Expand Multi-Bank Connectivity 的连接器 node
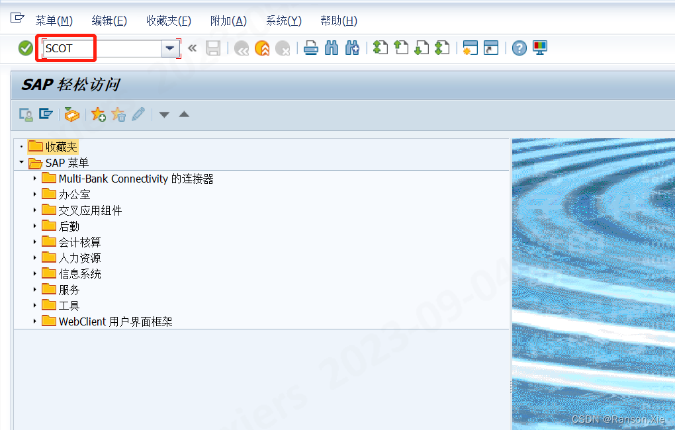 (35, 178)
